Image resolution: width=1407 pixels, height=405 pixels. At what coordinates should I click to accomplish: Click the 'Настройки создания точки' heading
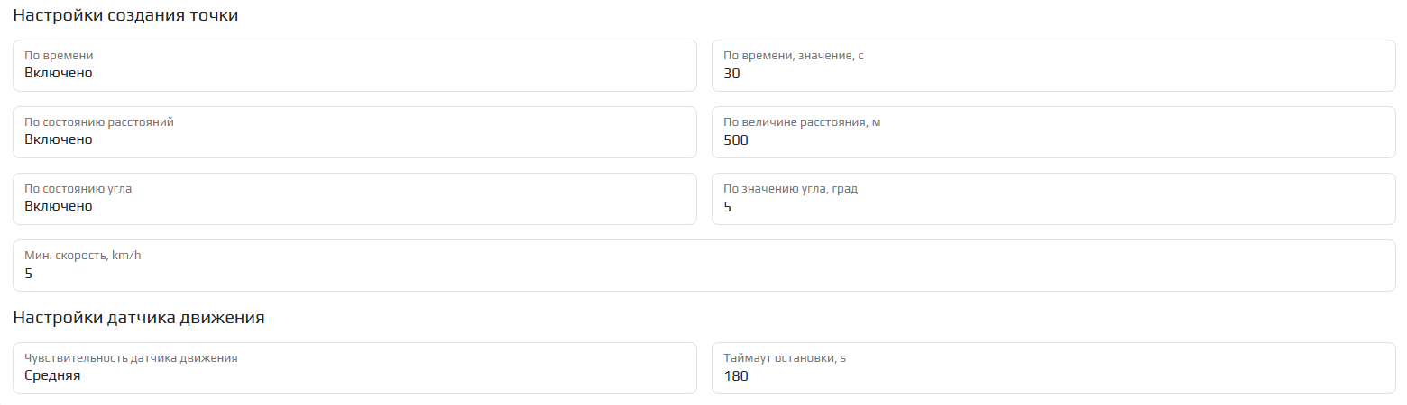[x=125, y=16]
